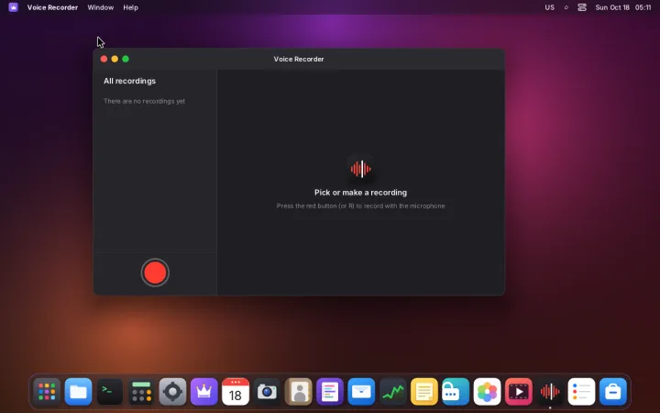This screenshot has height=413, width=660.
Task: Click the Sun Oct 18 05:11 clock
Action: coord(623,7)
